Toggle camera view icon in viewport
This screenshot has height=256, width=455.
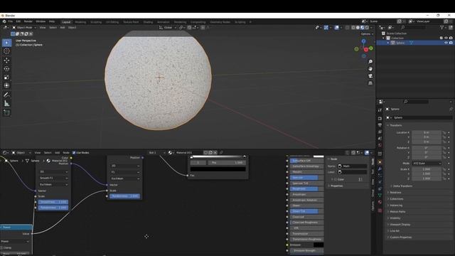point(370,76)
